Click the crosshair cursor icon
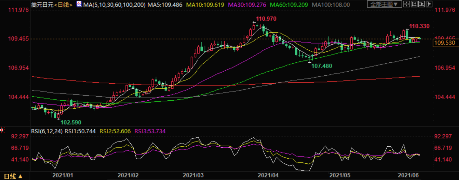459x180 pixels. (x=406, y=4)
